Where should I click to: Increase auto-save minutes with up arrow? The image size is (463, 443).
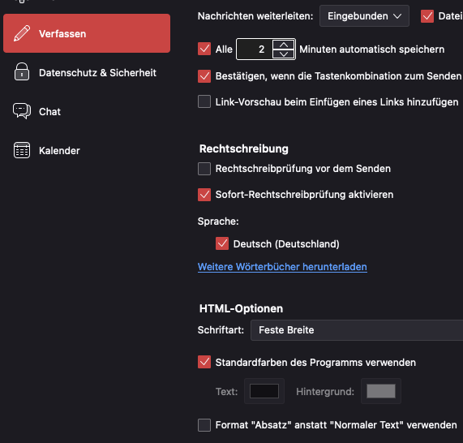coord(284,45)
